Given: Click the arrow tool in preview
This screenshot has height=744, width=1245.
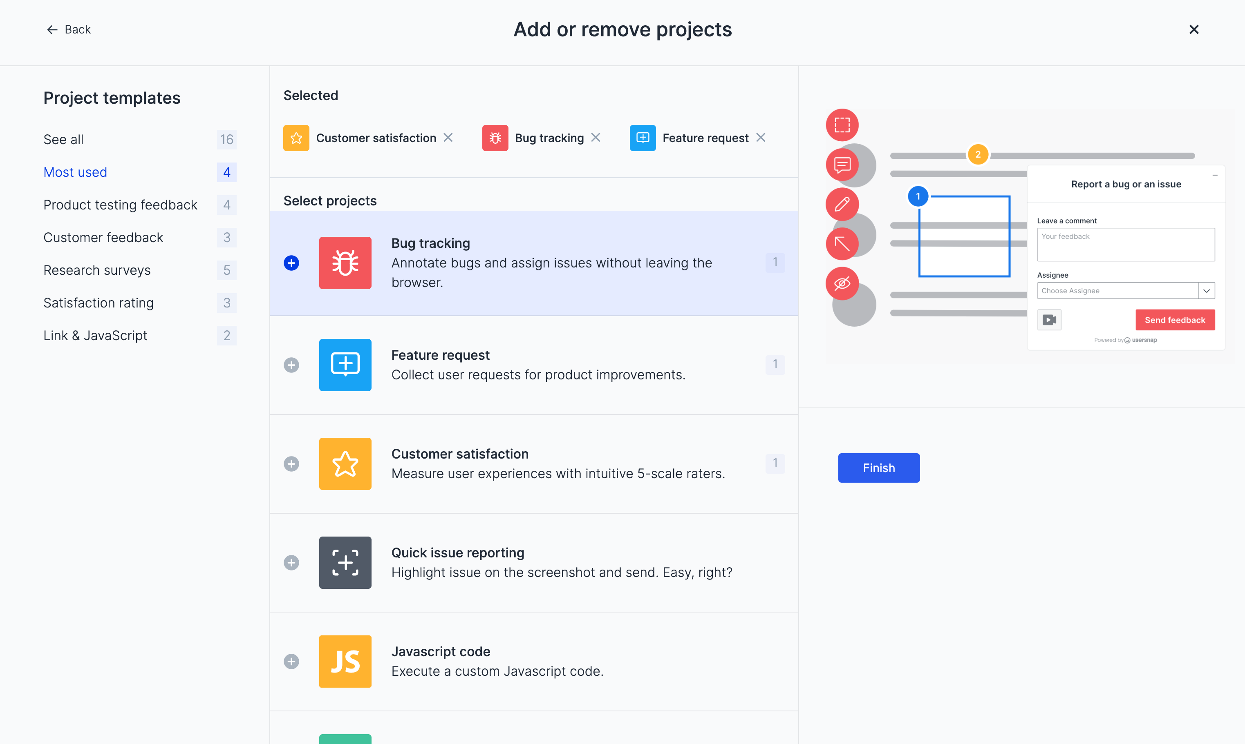Looking at the screenshot, I should [842, 244].
